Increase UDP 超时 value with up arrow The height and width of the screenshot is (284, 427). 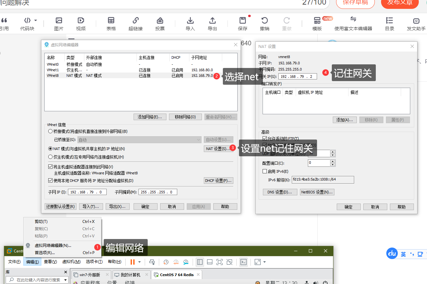pos(333,152)
